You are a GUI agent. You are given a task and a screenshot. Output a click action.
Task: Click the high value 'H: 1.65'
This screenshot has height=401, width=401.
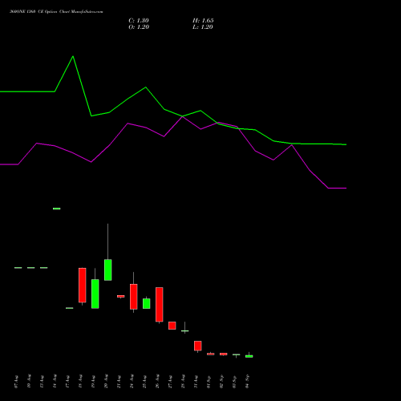click(x=203, y=21)
